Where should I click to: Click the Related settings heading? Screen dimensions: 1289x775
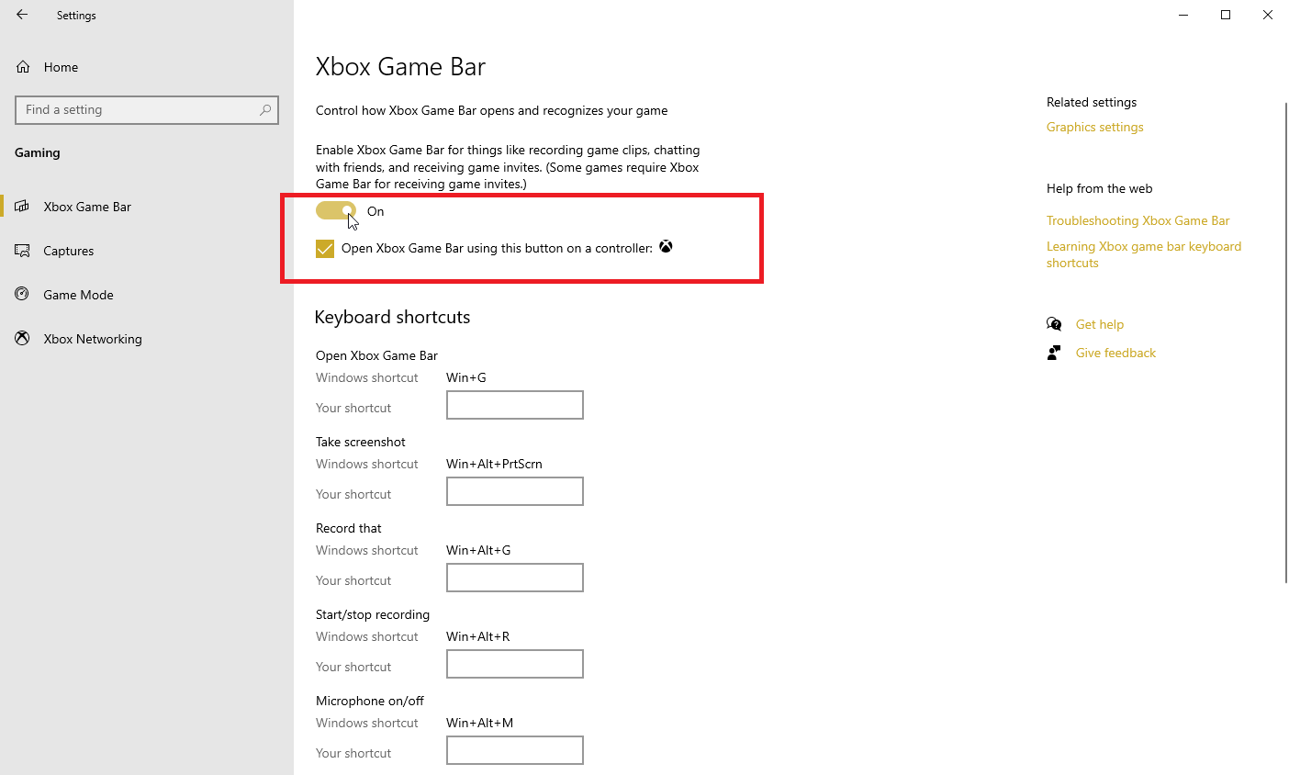point(1092,102)
